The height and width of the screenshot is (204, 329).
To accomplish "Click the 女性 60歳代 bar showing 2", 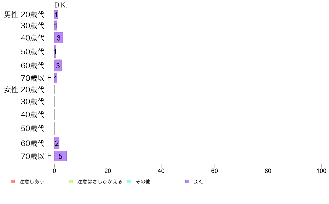I will 57,143.
